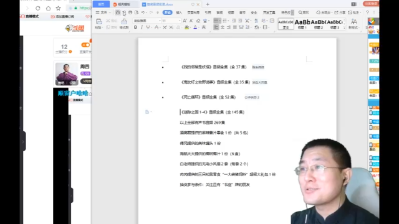This screenshot has height=224, width=399.
Task: Apply the font color A swatch
Action: [195, 27]
